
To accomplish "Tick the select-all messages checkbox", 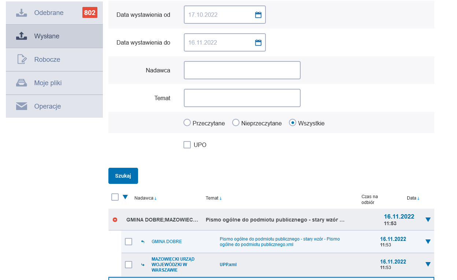I will pyautogui.click(x=115, y=197).
